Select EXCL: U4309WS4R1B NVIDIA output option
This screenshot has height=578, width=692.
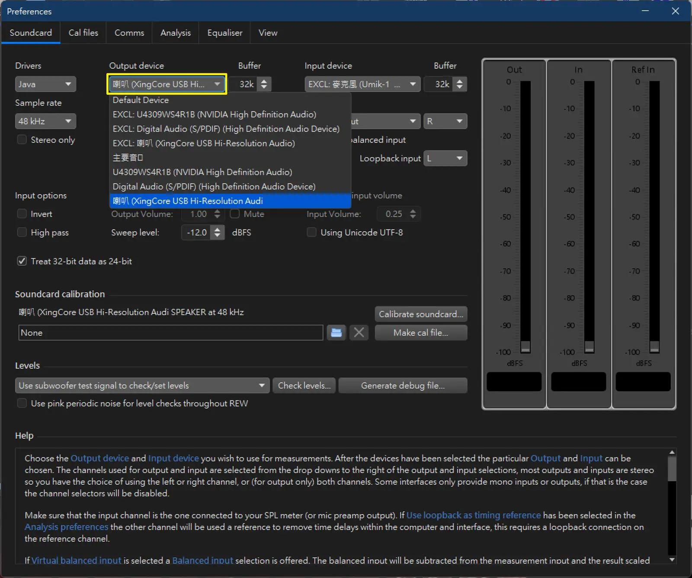[x=230, y=115]
